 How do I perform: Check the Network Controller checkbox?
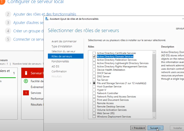[94, 93]
